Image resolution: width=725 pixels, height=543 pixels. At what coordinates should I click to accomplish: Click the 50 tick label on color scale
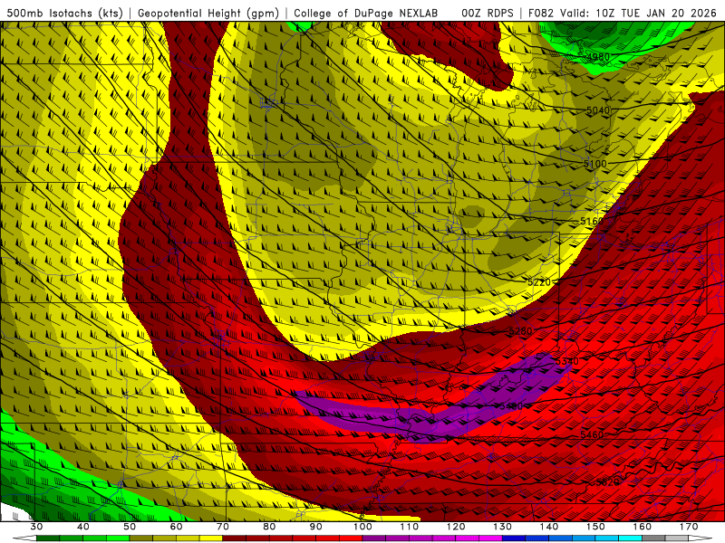coord(130,527)
